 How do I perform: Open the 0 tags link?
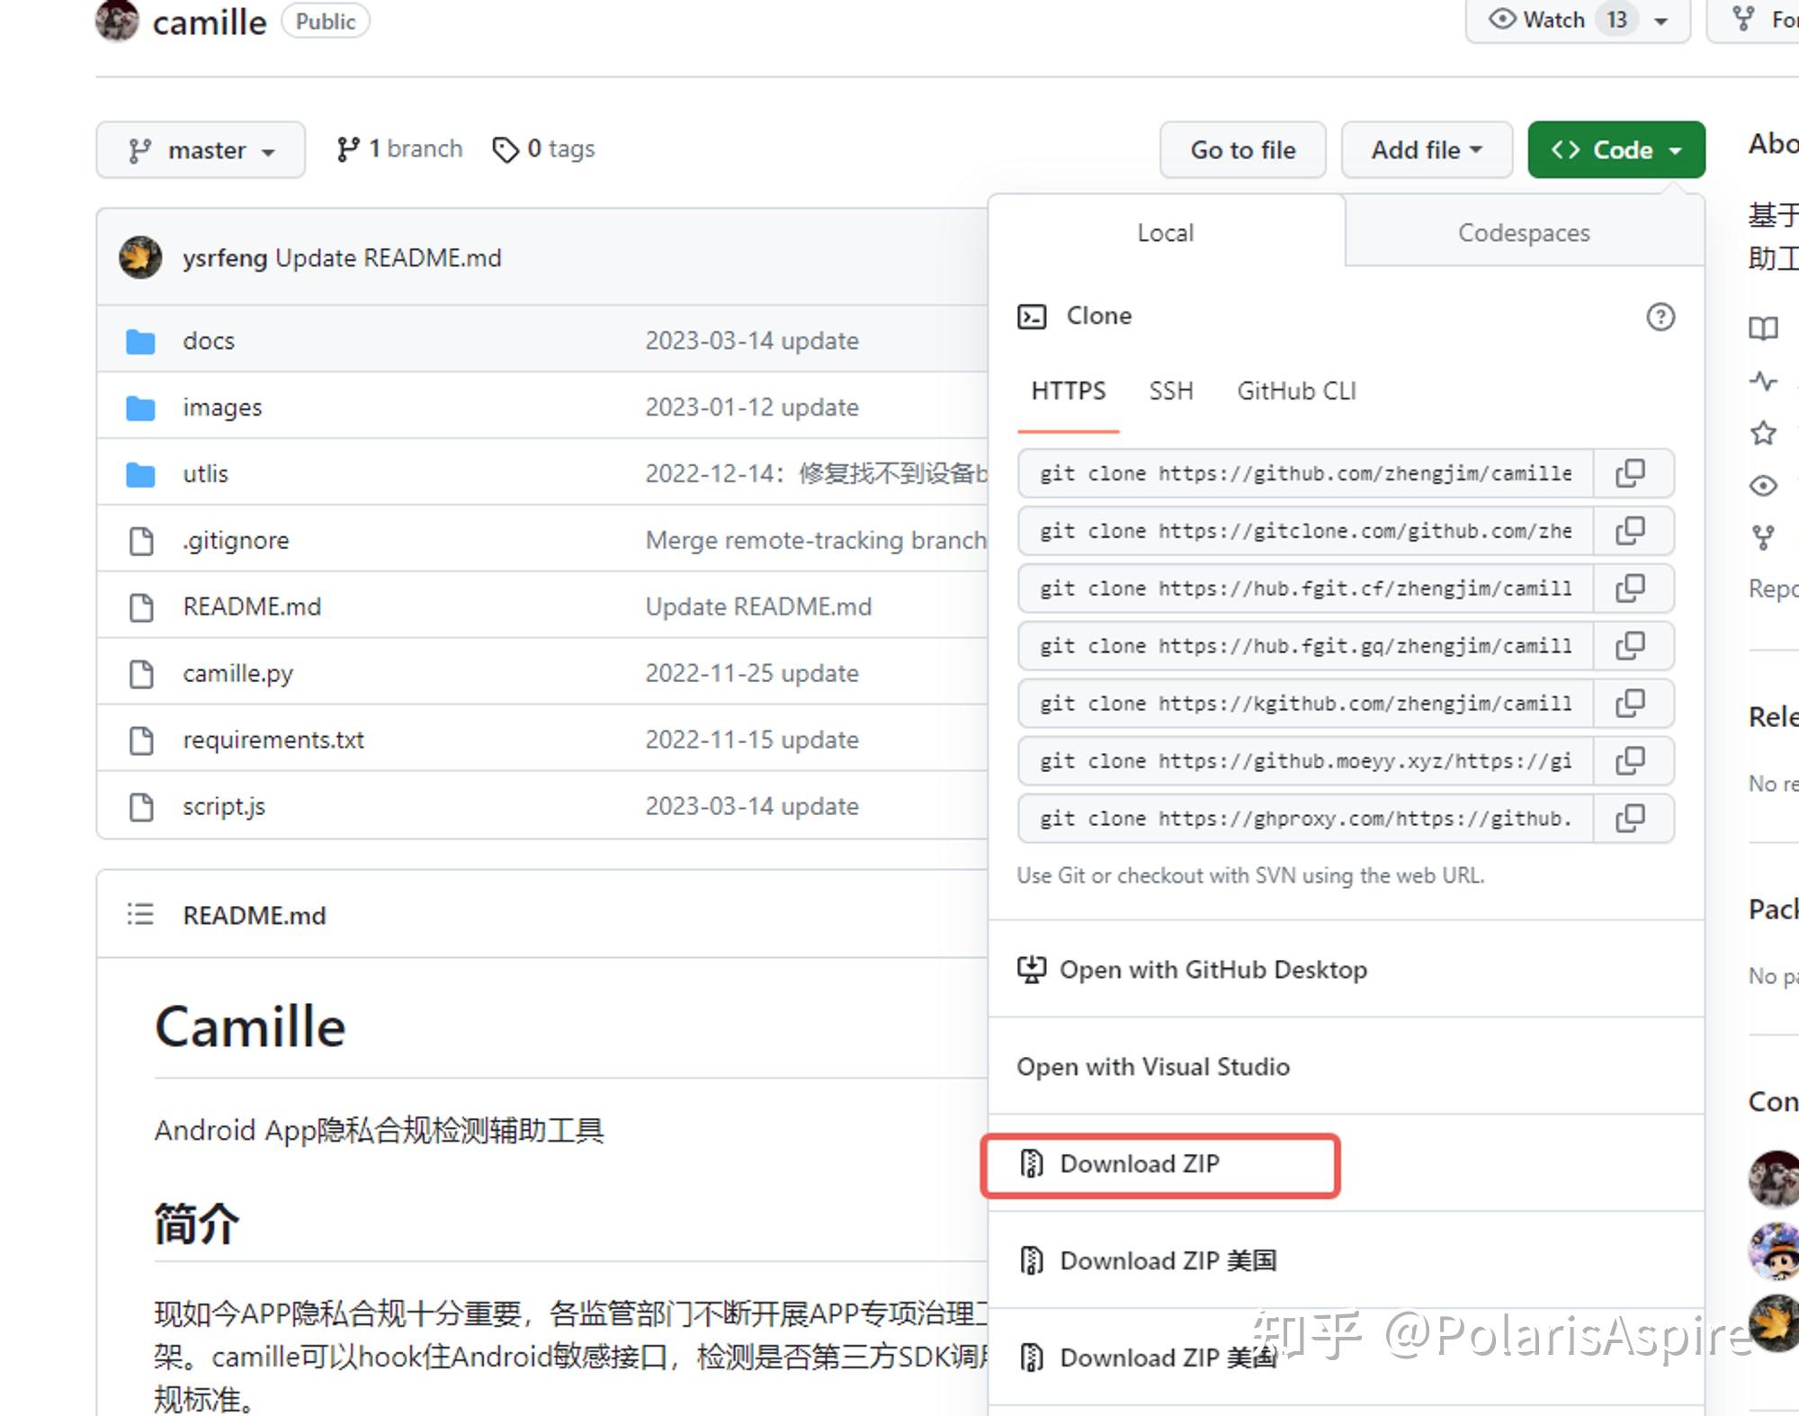pyautogui.click(x=544, y=148)
